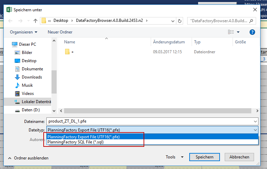Click the Speichern button
The height and width of the screenshot is (169, 267).
(205, 157)
